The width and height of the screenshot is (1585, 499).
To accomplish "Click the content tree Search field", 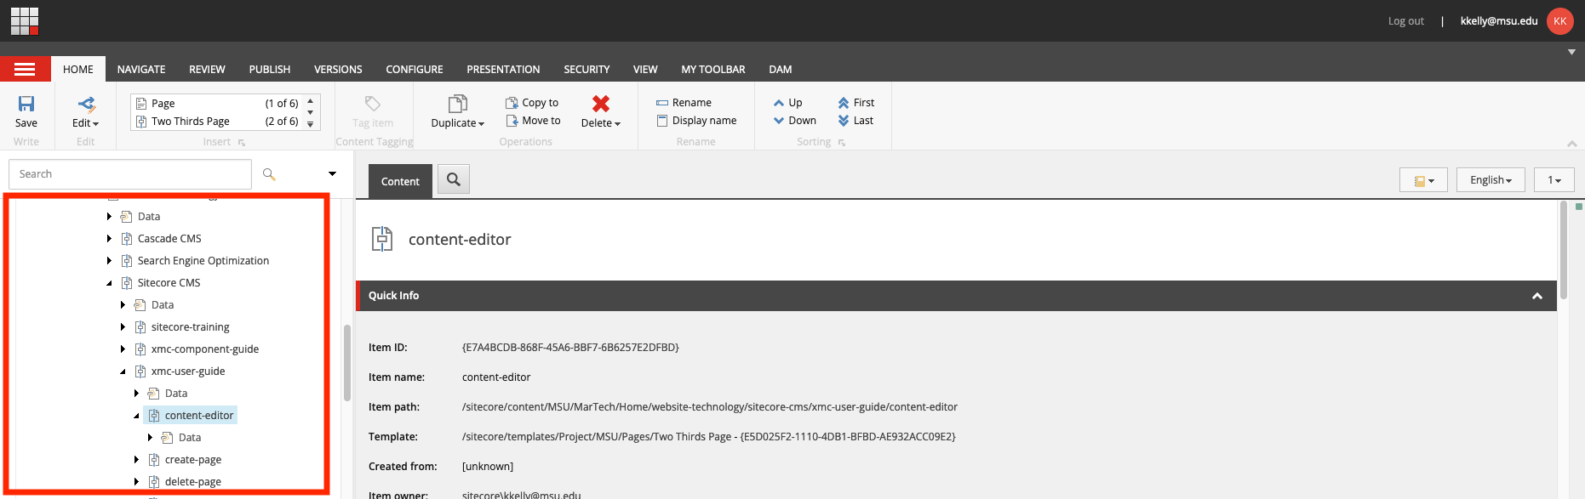I will pyautogui.click(x=130, y=174).
